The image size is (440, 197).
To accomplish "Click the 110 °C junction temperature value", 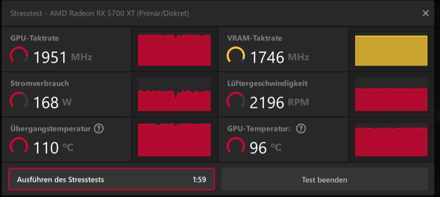I will pyautogui.click(x=53, y=148).
